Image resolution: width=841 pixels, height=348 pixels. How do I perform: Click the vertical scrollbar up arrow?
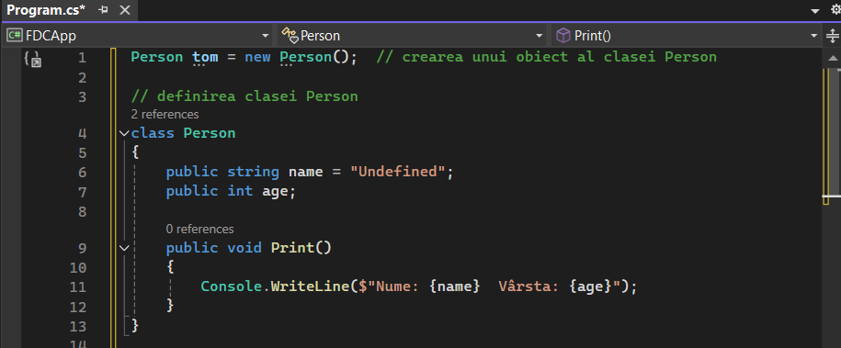(832, 58)
